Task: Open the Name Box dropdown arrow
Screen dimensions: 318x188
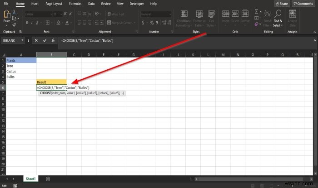Action: tap(22, 40)
